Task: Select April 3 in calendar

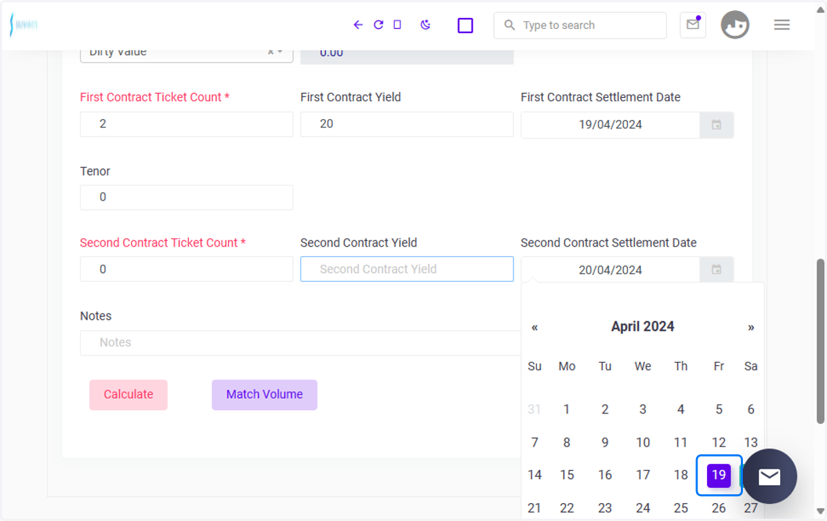Action: point(643,409)
